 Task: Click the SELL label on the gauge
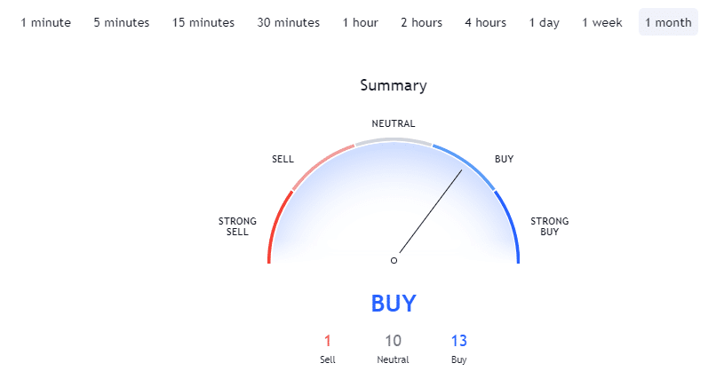click(x=282, y=159)
